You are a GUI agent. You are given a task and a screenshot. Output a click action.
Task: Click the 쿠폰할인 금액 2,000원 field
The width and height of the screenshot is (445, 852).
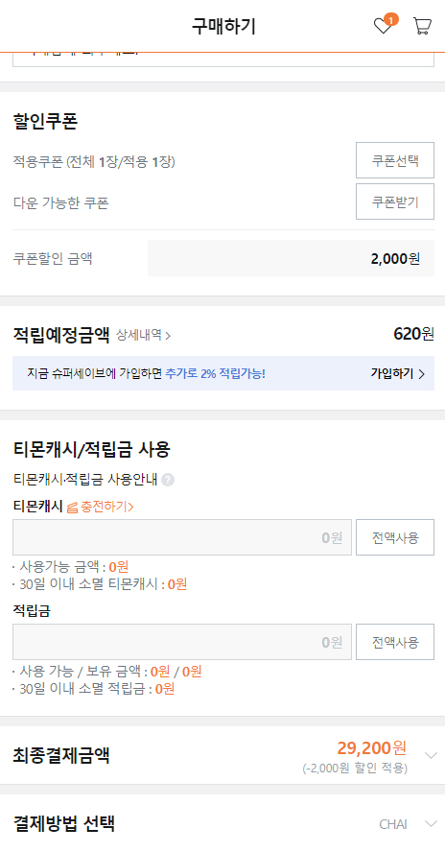(292, 258)
